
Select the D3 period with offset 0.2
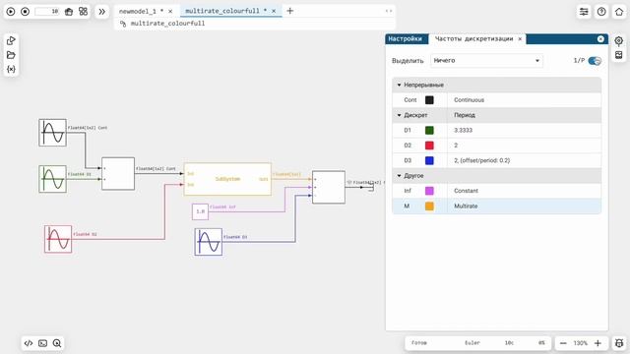[481, 160]
